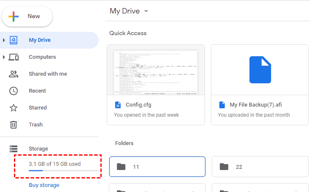This screenshot has height=192, width=310.
Task: Select the folder named 22
Action: coord(260,167)
